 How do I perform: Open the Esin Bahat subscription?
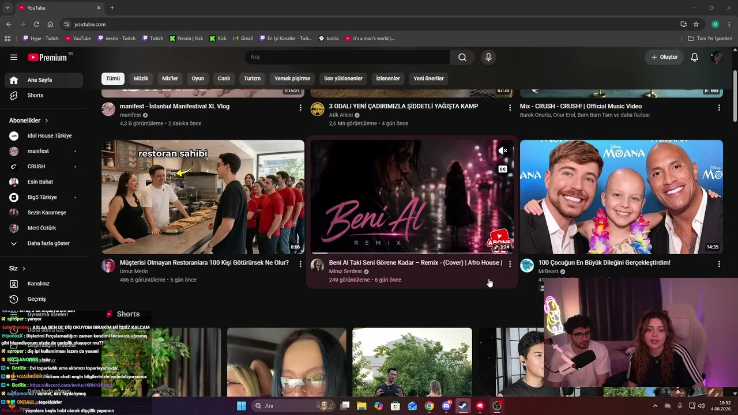(x=44, y=182)
